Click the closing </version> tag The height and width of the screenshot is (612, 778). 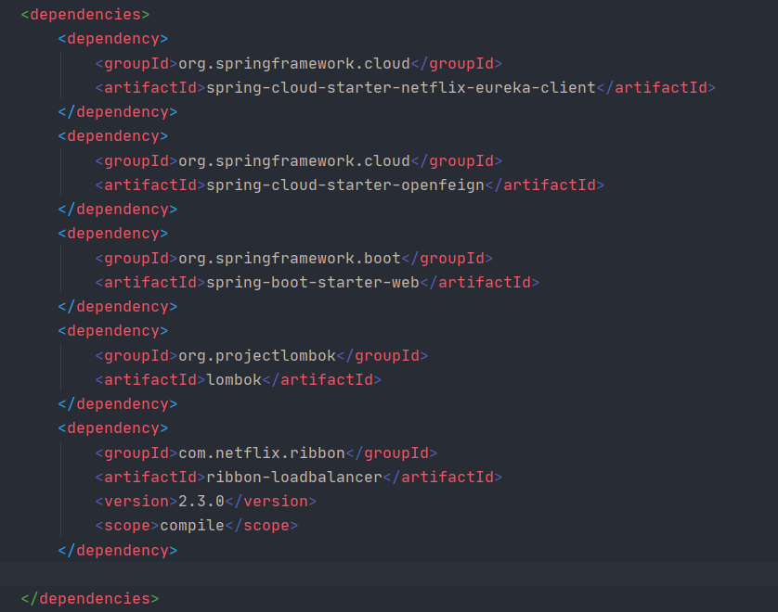point(271,502)
